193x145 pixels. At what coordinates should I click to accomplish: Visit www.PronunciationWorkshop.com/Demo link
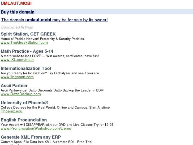pyautogui.click(x=36, y=128)
